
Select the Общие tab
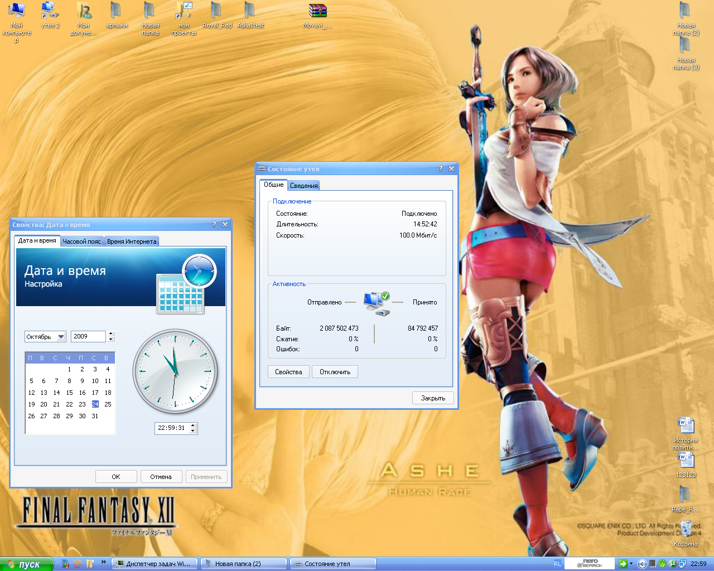pyautogui.click(x=273, y=185)
